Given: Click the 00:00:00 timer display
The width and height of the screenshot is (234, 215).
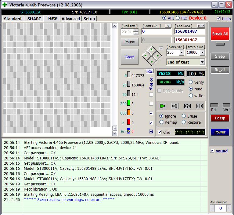Looking at the screenshot, I should pos(190,132).
